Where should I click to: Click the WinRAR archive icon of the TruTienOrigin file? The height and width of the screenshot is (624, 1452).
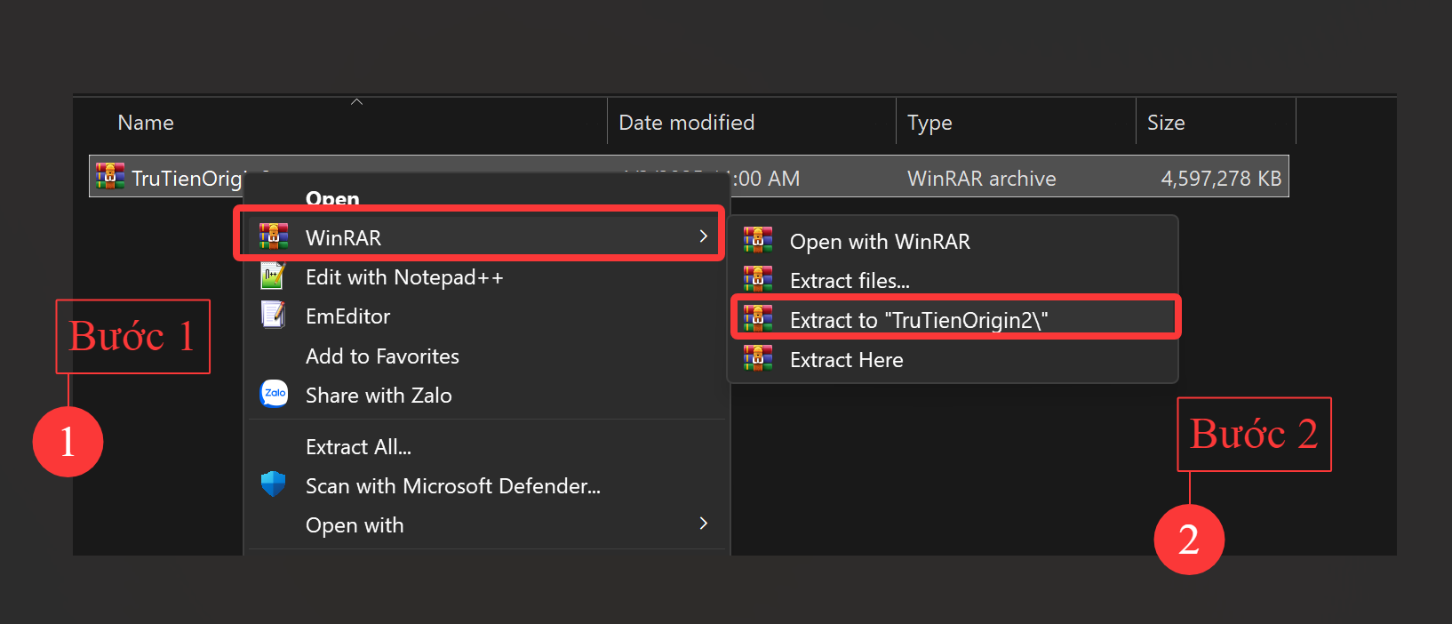(110, 176)
